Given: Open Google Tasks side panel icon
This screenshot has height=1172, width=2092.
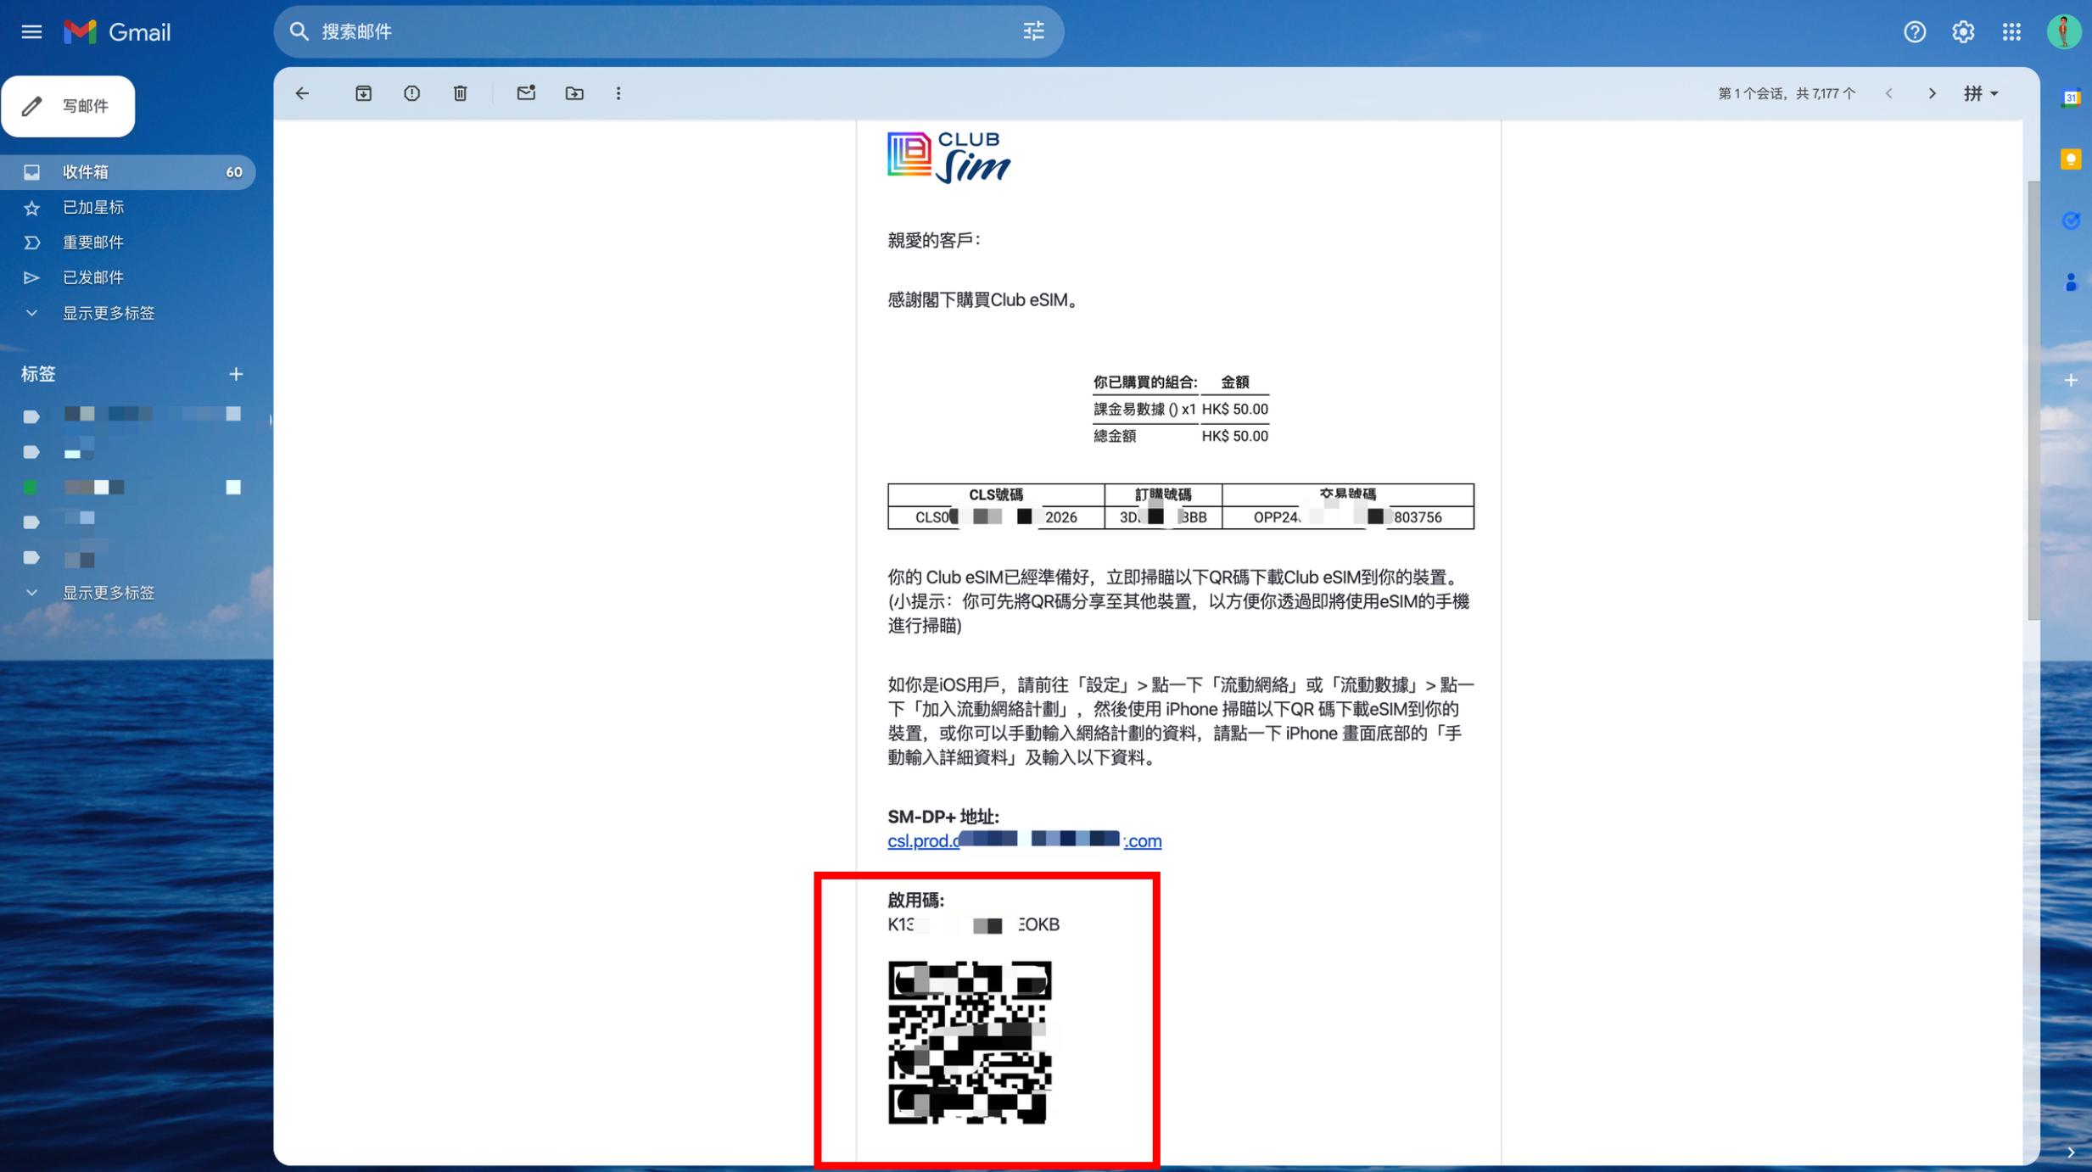Looking at the screenshot, I should click(2070, 220).
